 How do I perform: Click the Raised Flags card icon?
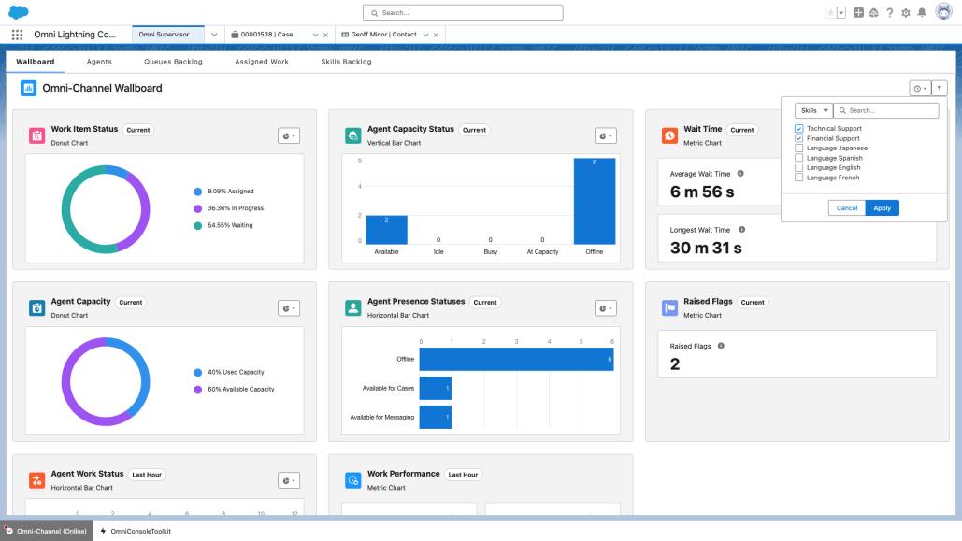(x=669, y=308)
